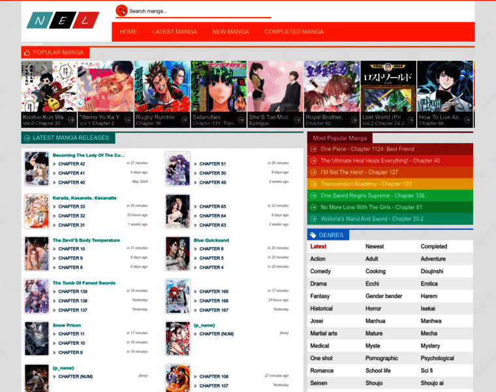Choose the Shoujo ai genre

tap(432, 383)
